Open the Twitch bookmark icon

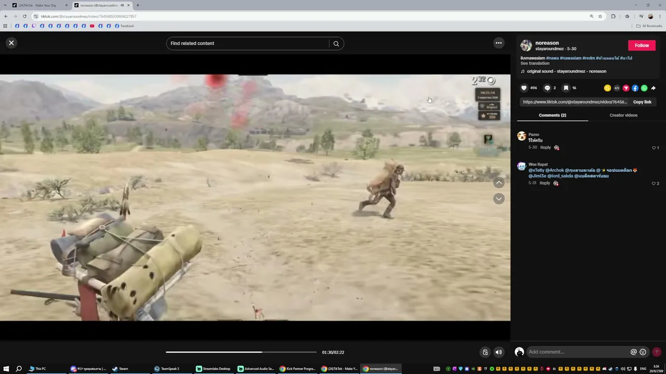point(34,26)
